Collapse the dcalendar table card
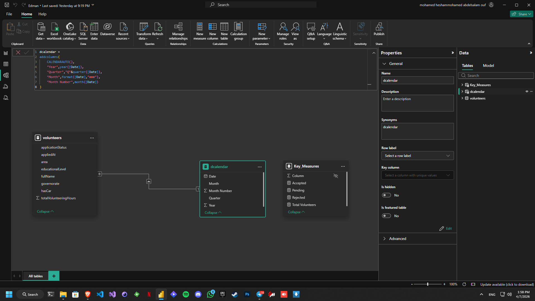535x301 pixels. pos(213,213)
